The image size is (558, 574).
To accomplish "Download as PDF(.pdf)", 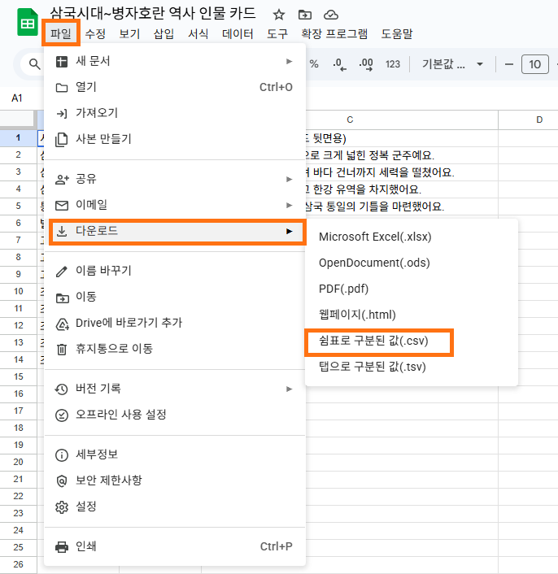I will pos(412,289).
